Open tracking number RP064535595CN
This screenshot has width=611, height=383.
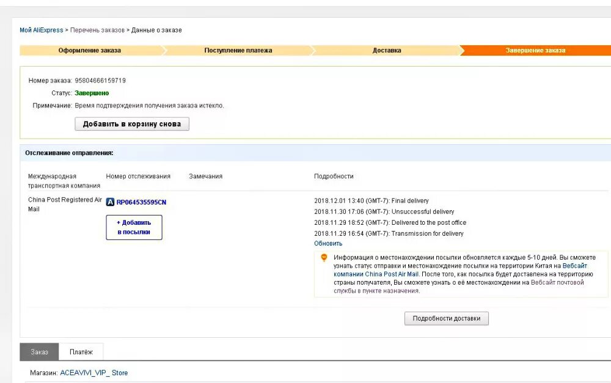coord(142,202)
